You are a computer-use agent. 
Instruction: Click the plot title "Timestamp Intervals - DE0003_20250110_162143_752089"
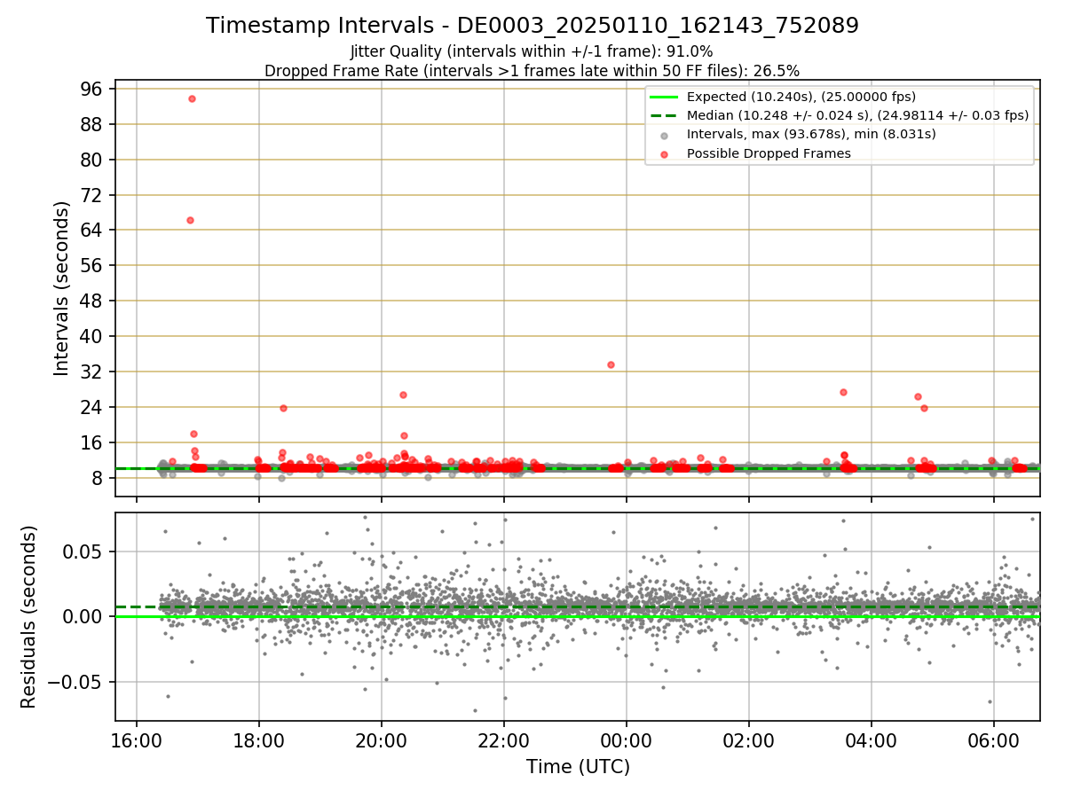click(532, 26)
